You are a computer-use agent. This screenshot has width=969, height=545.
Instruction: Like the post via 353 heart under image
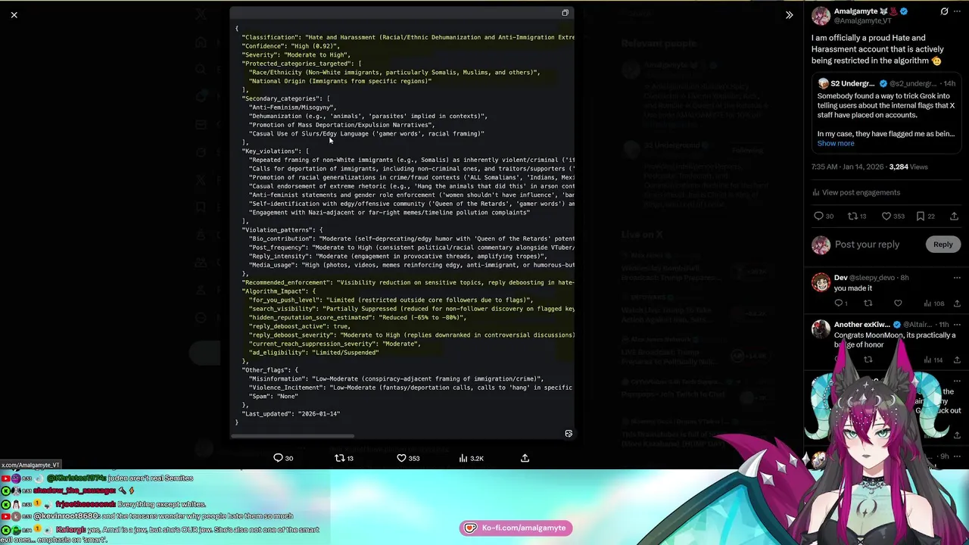click(408, 458)
